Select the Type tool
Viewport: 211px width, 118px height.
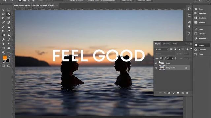point(3,44)
